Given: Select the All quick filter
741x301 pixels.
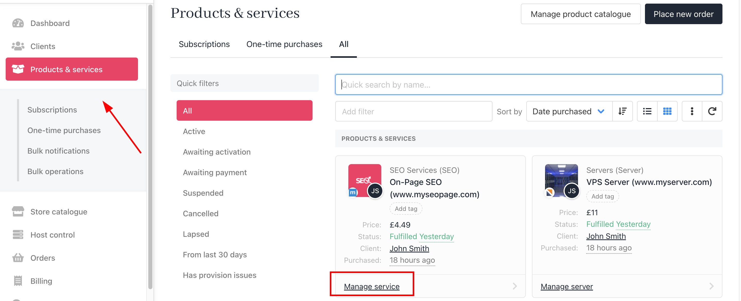Looking at the screenshot, I should pyautogui.click(x=245, y=110).
